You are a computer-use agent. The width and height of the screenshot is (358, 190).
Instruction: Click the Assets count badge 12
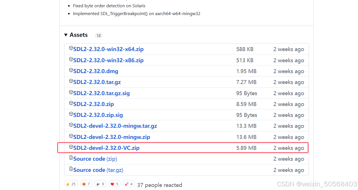click(99, 35)
